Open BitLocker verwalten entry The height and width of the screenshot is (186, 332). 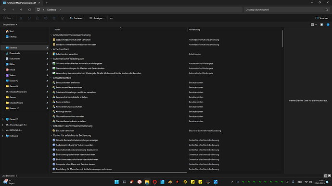coord(65,131)
